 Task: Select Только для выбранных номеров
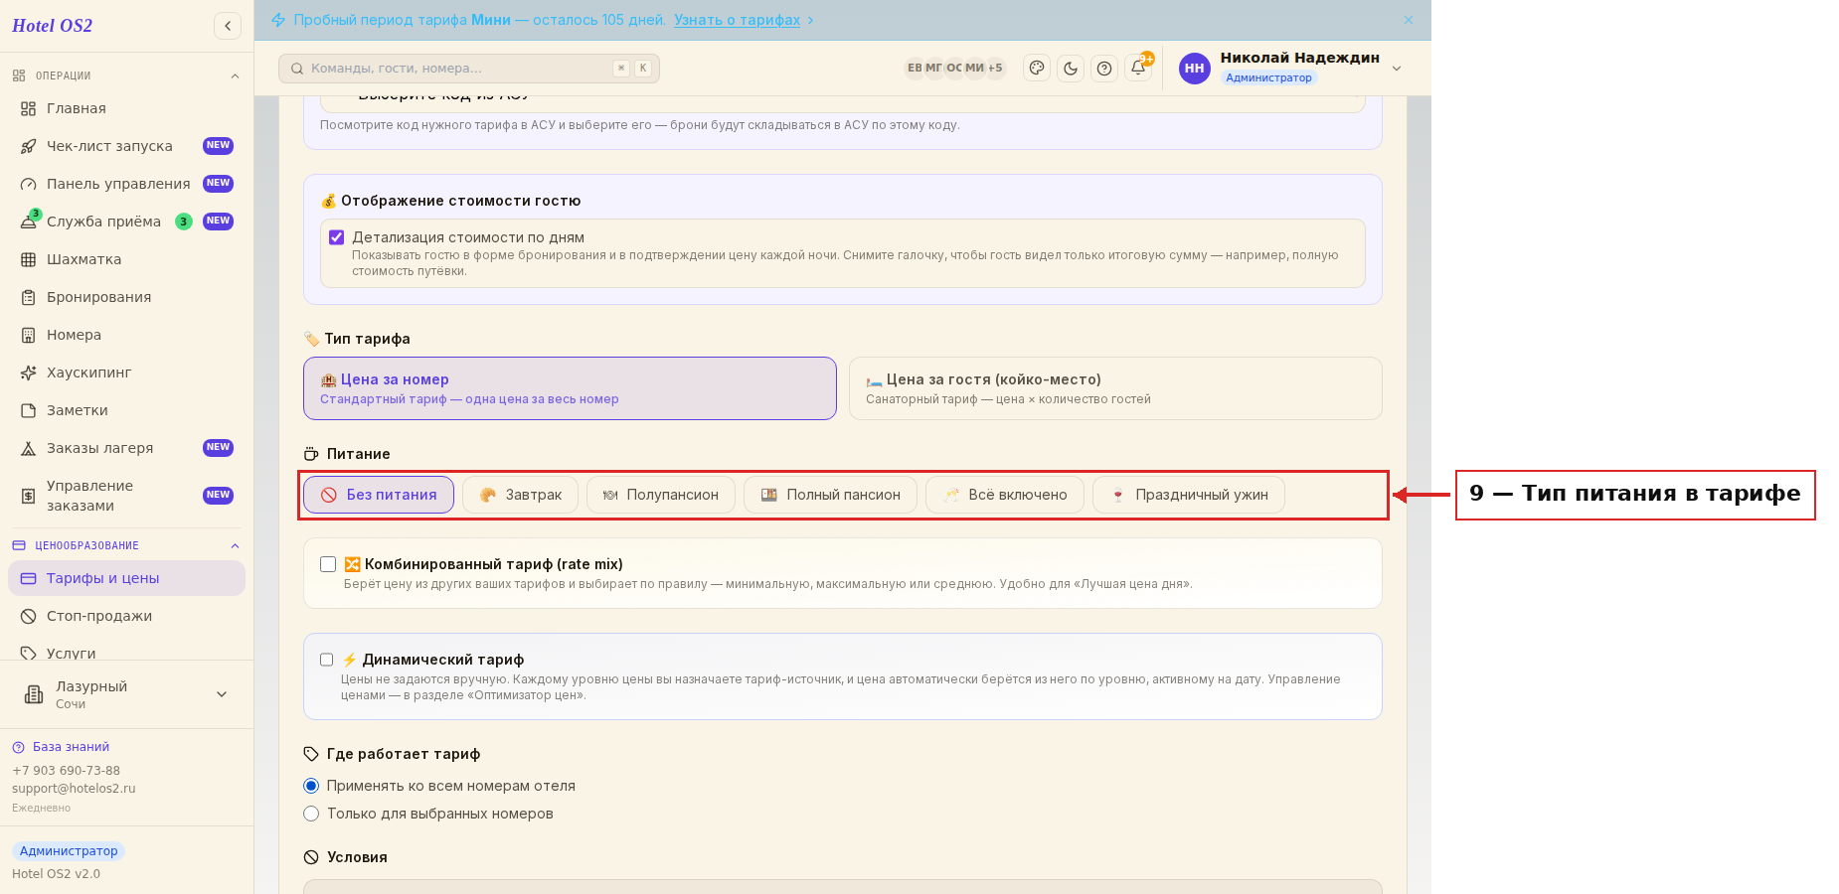[311, 814]
